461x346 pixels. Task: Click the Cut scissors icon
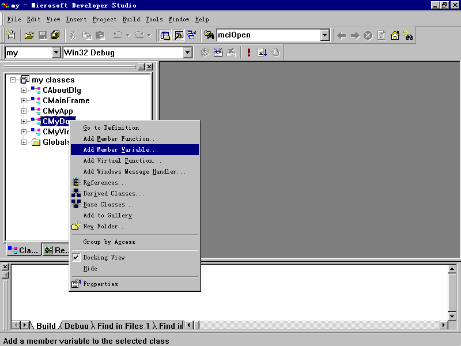pyautogui.click(x=73, y=35)
